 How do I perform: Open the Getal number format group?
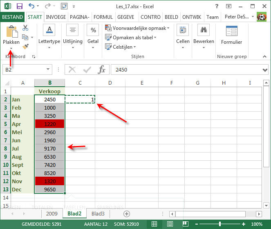coord(93,36)
